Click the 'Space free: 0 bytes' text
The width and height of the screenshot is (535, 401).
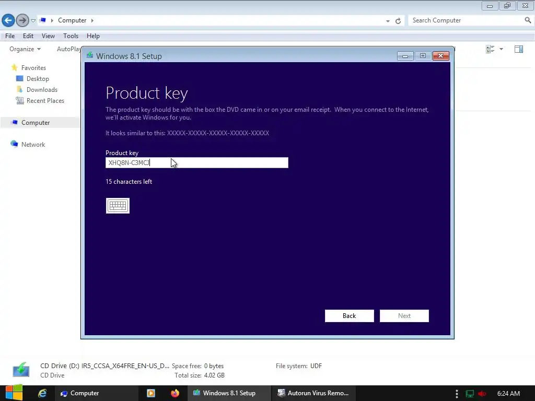[x=197, y=366]
